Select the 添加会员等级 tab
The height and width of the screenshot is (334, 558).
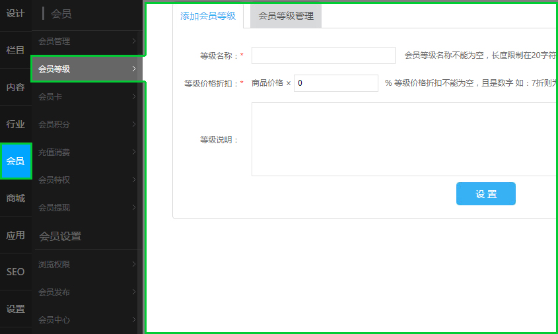(208, 16)
